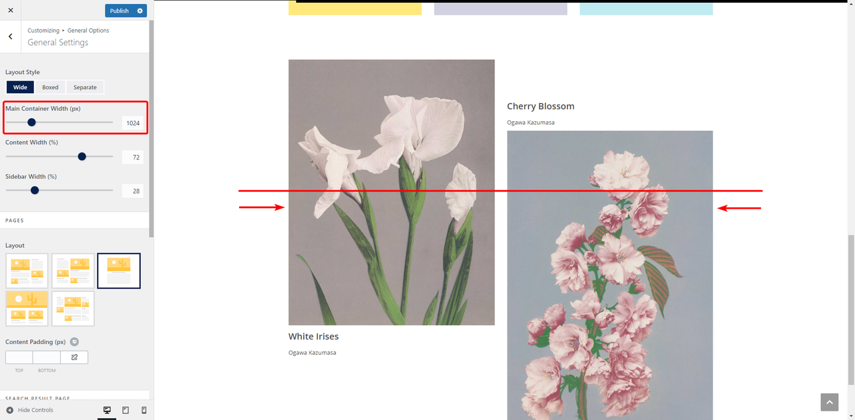The width and height of the screenshot is (855, 420).
Task: Choose the selected full-width page layout thumbnail
Action: (119, 271)
